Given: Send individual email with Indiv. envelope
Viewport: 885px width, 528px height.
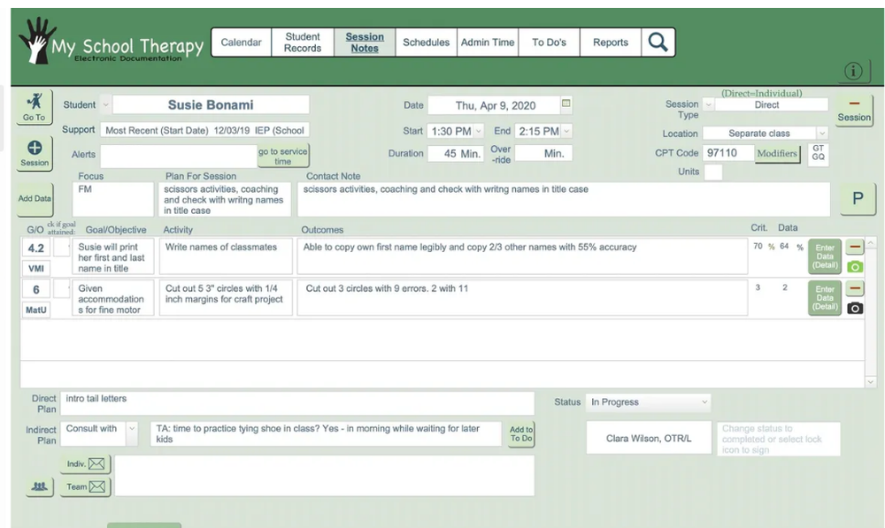Looking at the screenshot, I should coord(85,463).
